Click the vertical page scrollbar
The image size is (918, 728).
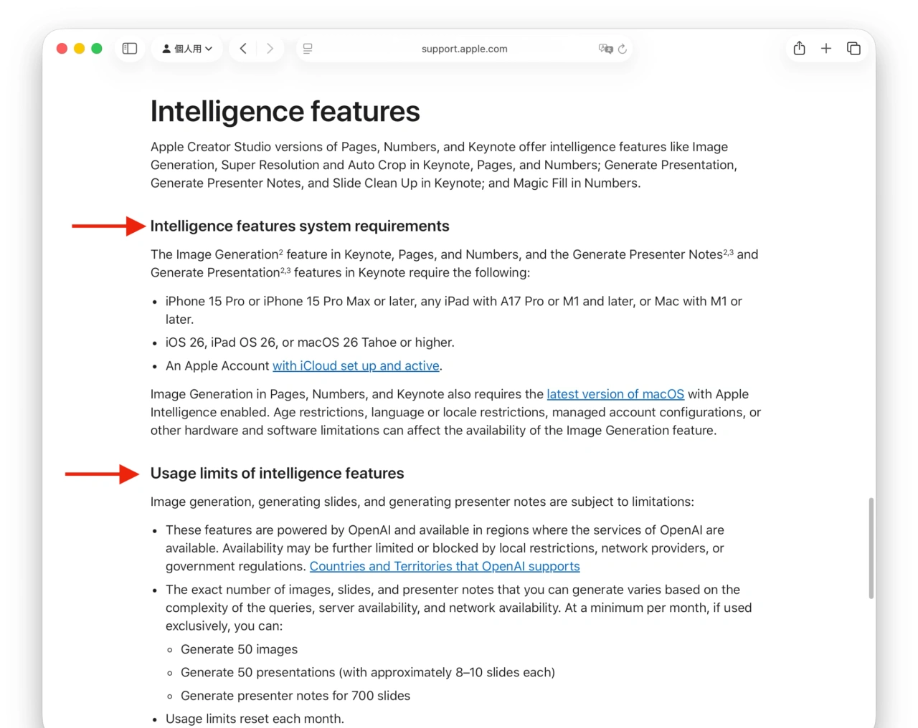[x=871, y=548]
